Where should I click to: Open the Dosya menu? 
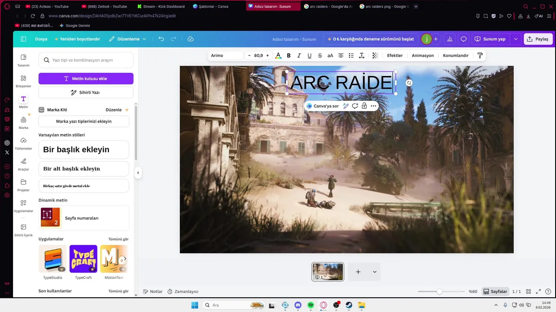(x=41, y=39)
